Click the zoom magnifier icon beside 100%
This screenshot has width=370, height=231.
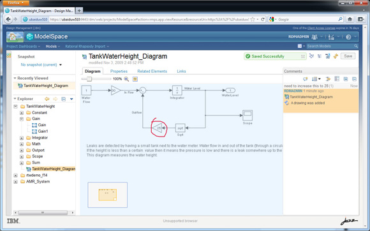tap(126, 79)
